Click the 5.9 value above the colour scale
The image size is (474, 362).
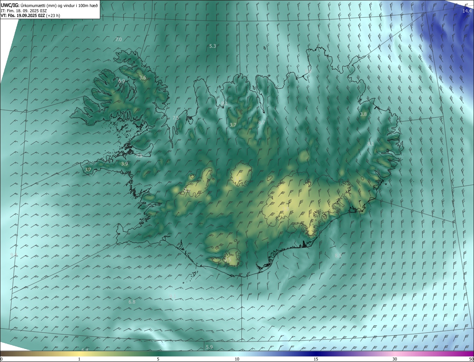point(209,347)
